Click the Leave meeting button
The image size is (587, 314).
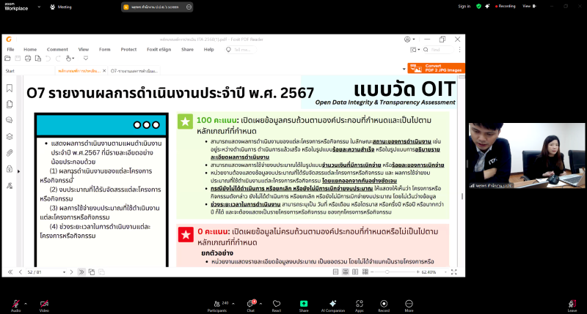[x=572, y=303]
